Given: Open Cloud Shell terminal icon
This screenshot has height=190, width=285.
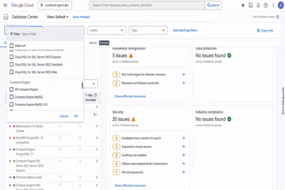Looking at the screenshot, I should [x=250, y=5].
